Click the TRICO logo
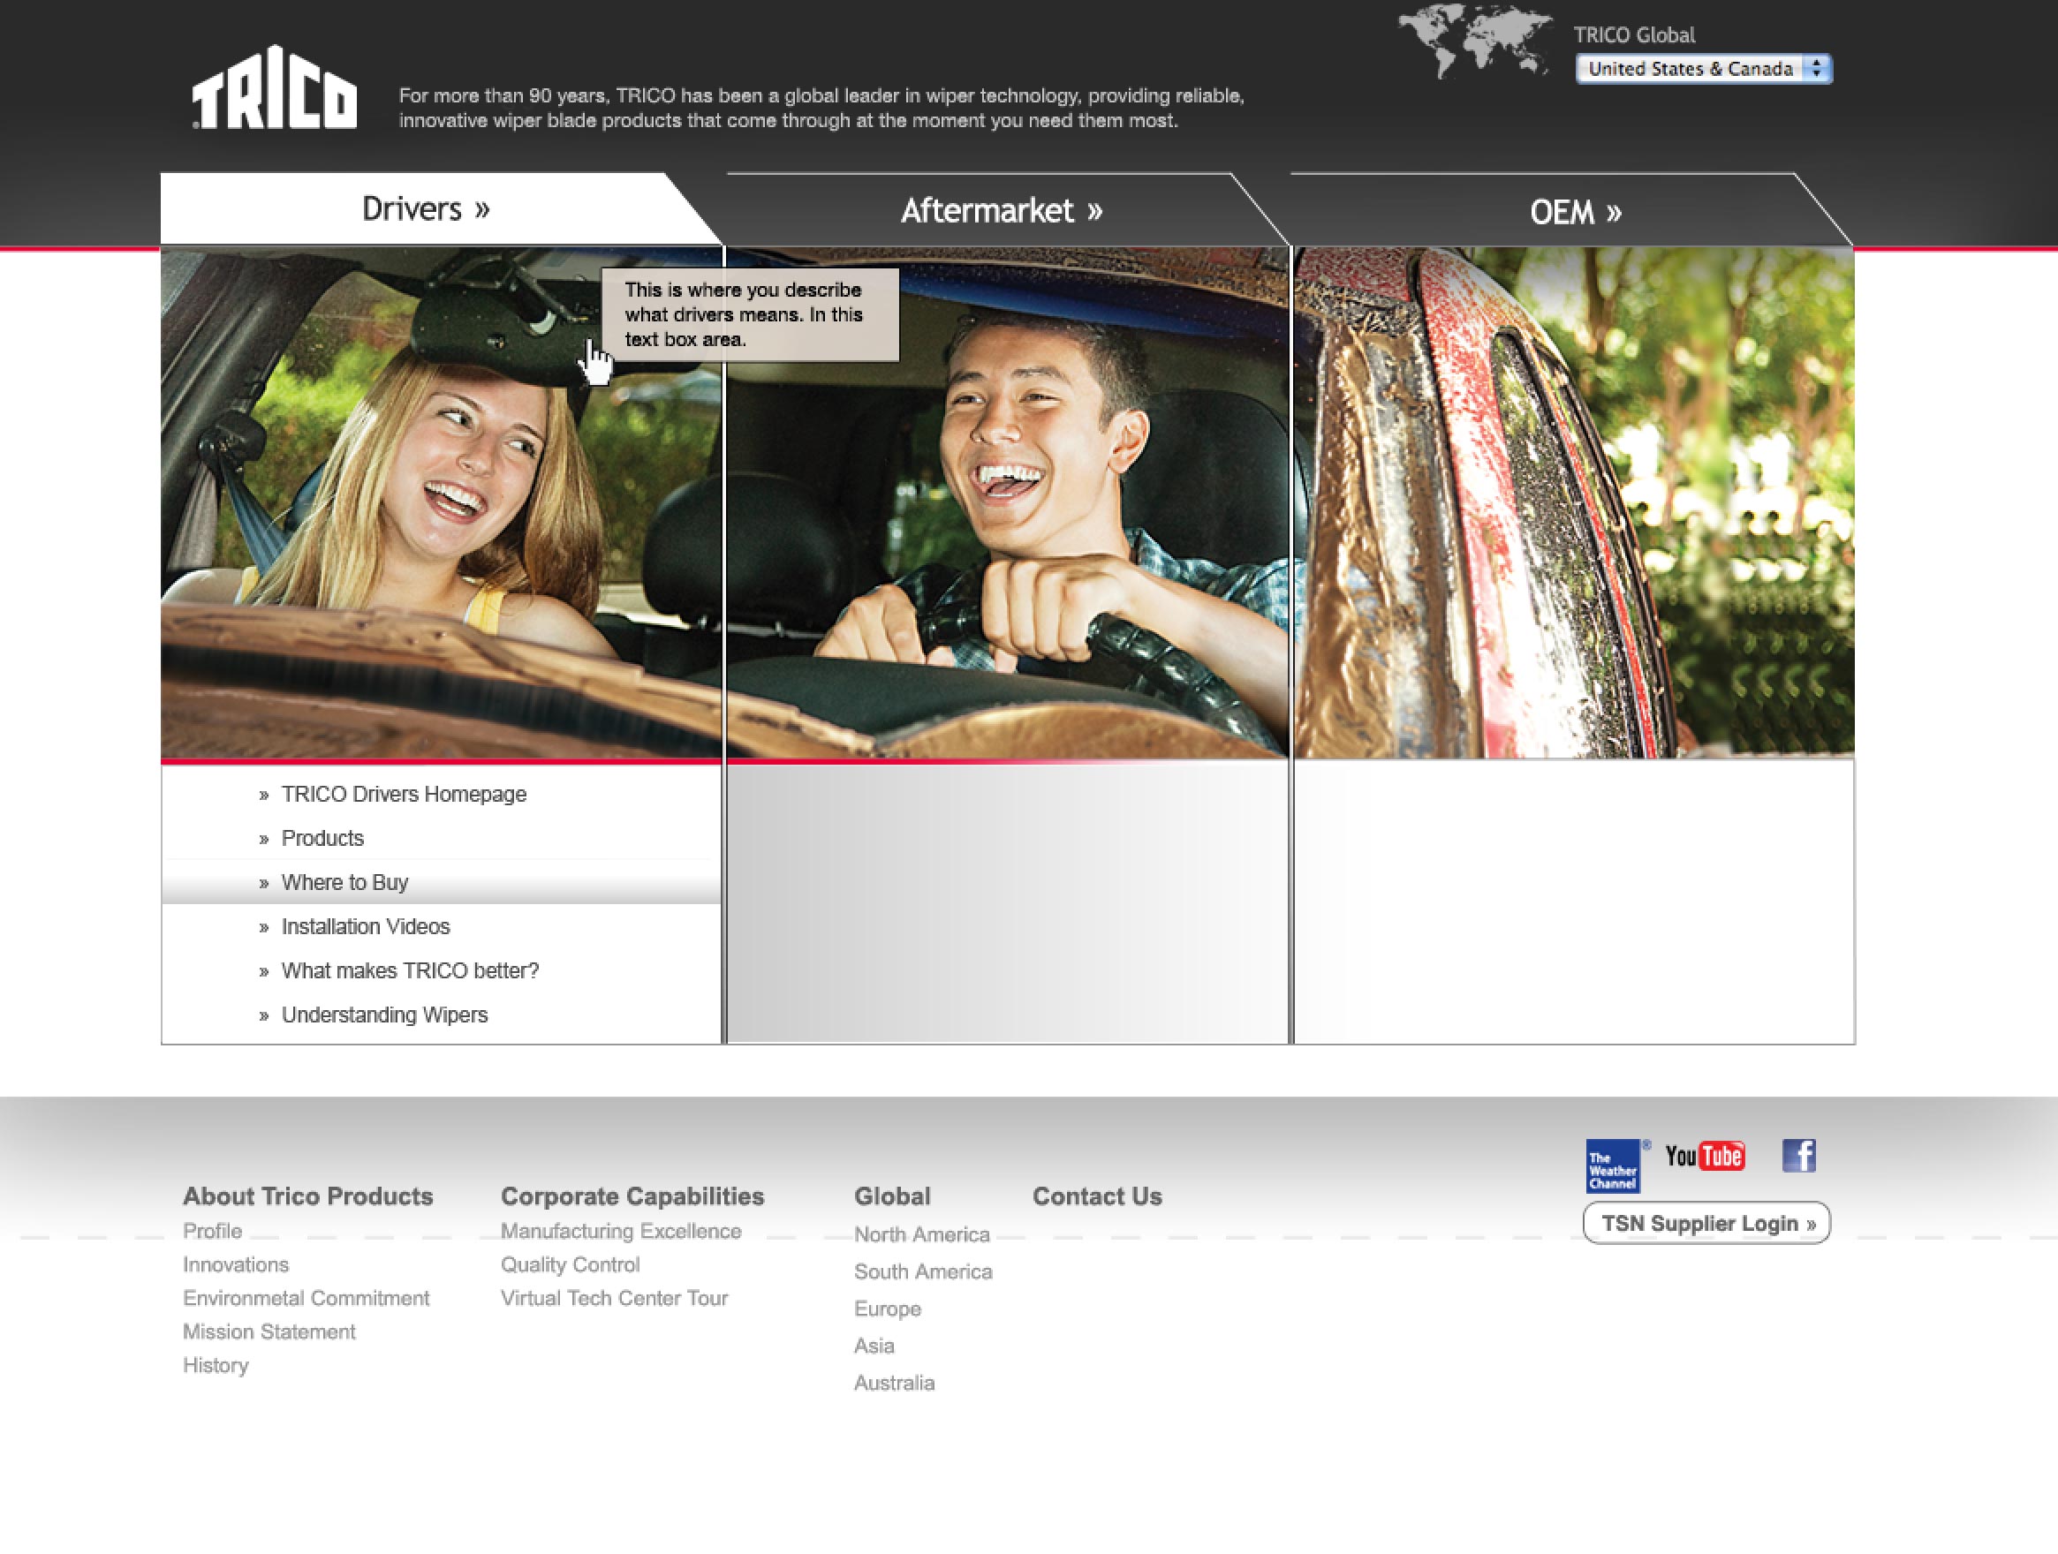The image size is (2058, 1554). point(275,90)
